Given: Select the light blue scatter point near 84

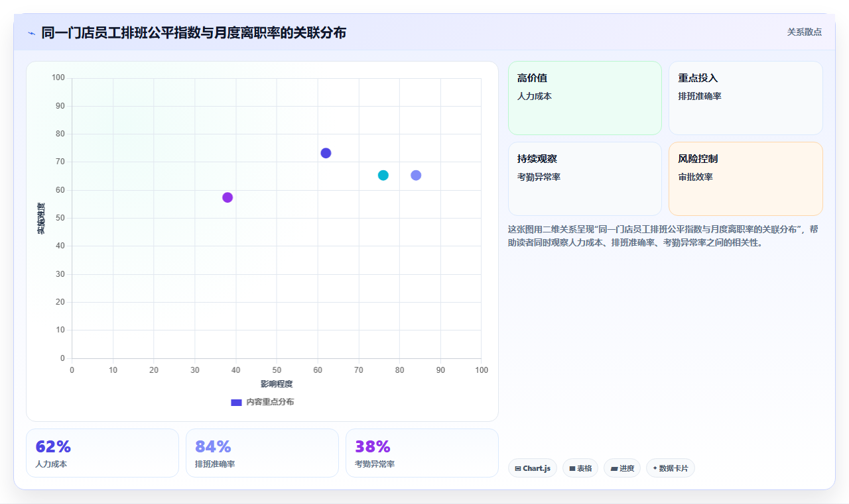Looking at the screenshot, I should [416, 176].
